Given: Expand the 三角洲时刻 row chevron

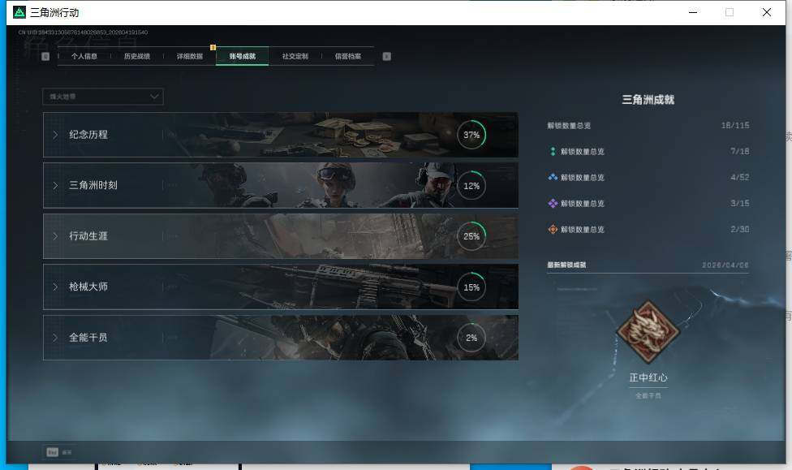Looking at the screenshot, I should coord(55,185).
